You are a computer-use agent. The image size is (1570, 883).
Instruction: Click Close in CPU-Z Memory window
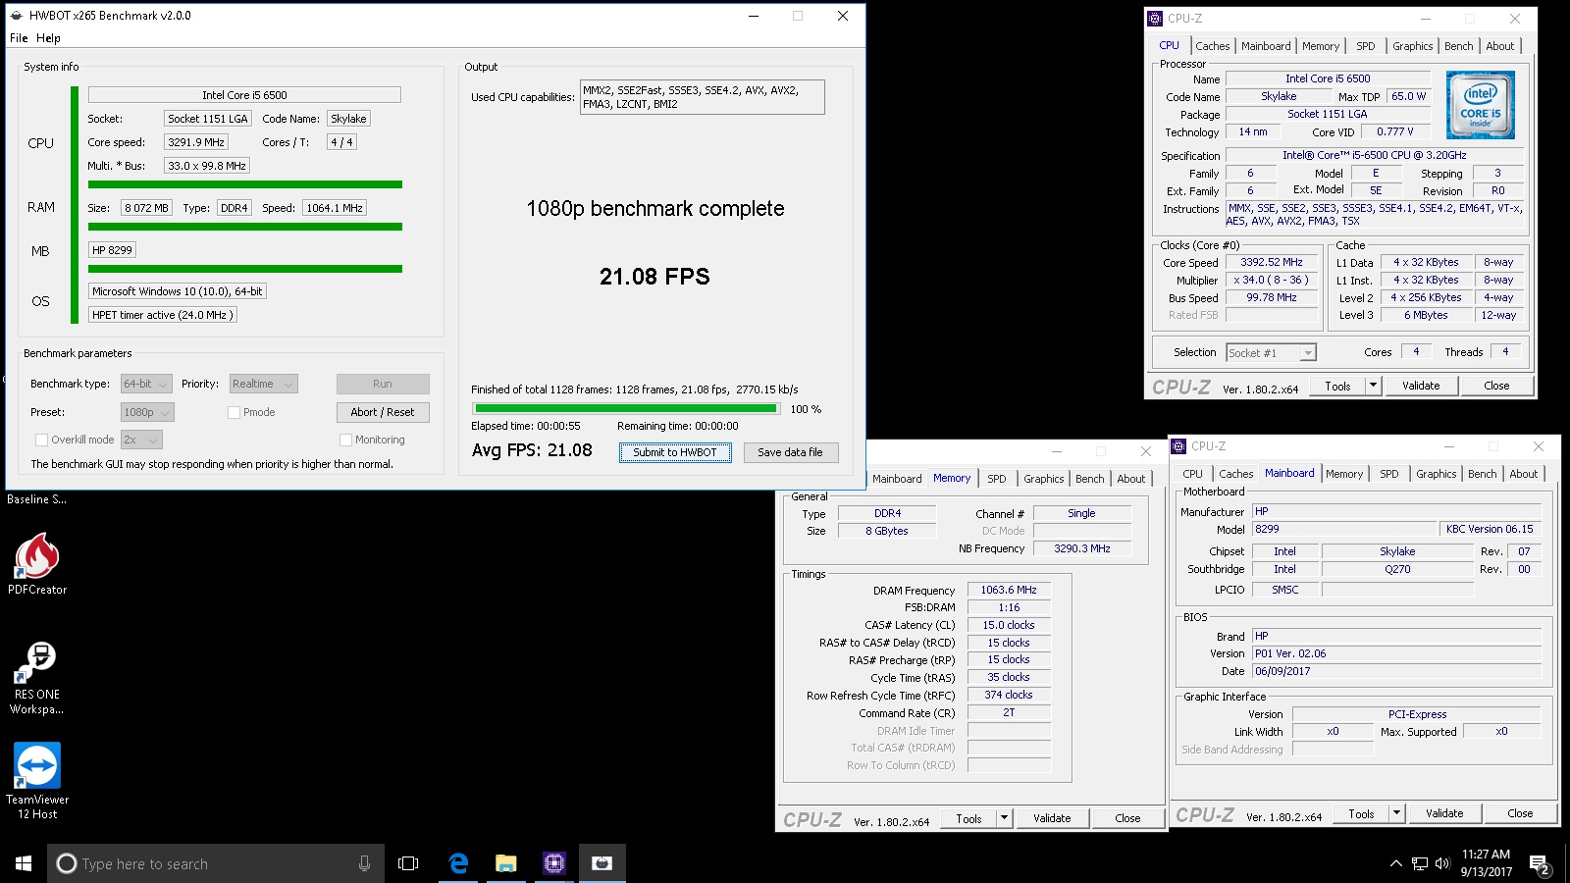pyautogui.click(x=1127, y=818)
